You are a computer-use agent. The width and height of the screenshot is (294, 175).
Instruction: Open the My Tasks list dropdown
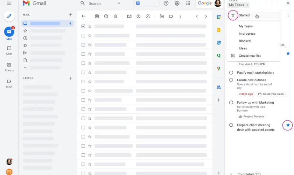tap(238, 5)
